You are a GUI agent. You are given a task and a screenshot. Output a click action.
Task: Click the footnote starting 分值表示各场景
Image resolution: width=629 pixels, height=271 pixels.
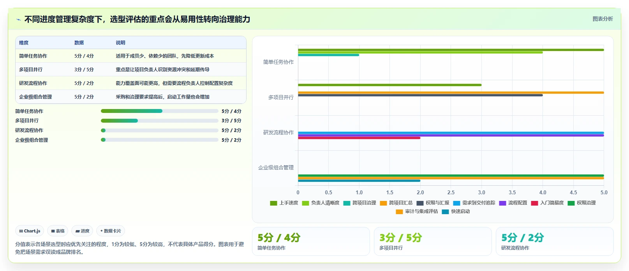130,248
